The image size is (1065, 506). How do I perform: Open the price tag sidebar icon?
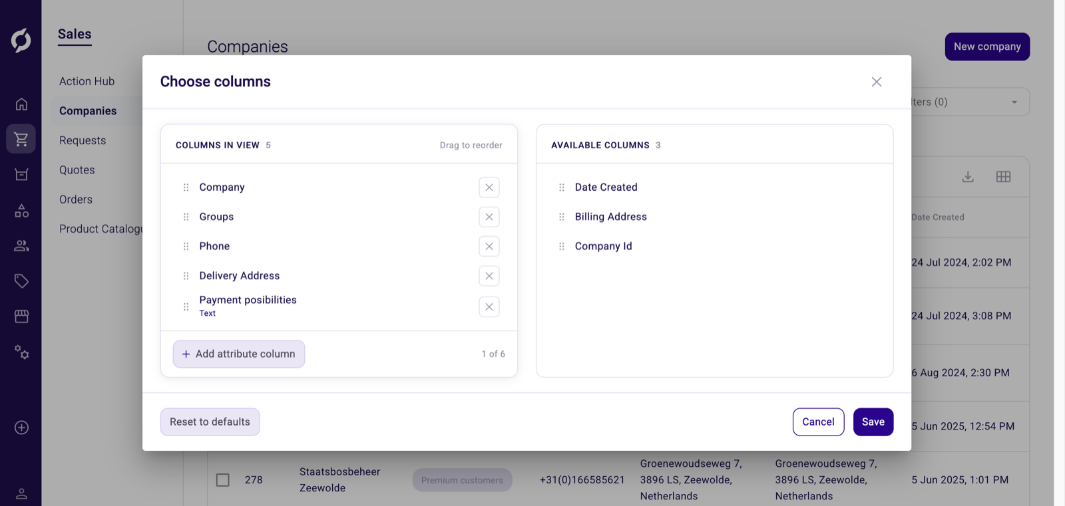21,281
